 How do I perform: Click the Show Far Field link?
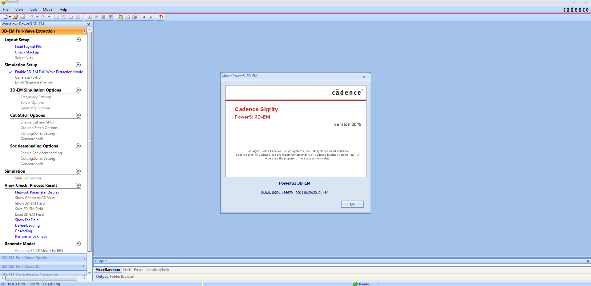[x=27, y=220]
